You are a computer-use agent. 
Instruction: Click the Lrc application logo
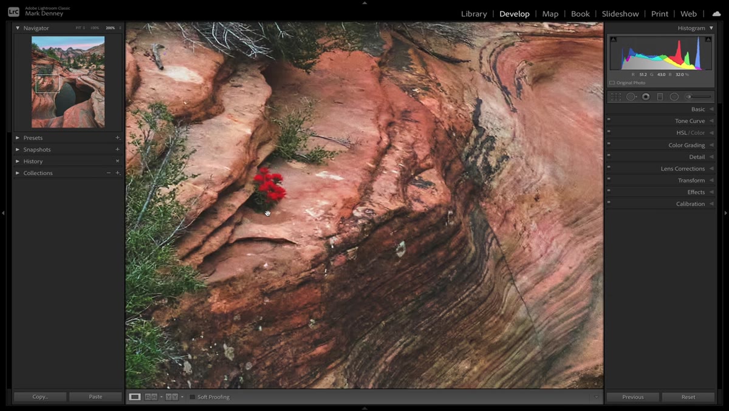[13, 12]
